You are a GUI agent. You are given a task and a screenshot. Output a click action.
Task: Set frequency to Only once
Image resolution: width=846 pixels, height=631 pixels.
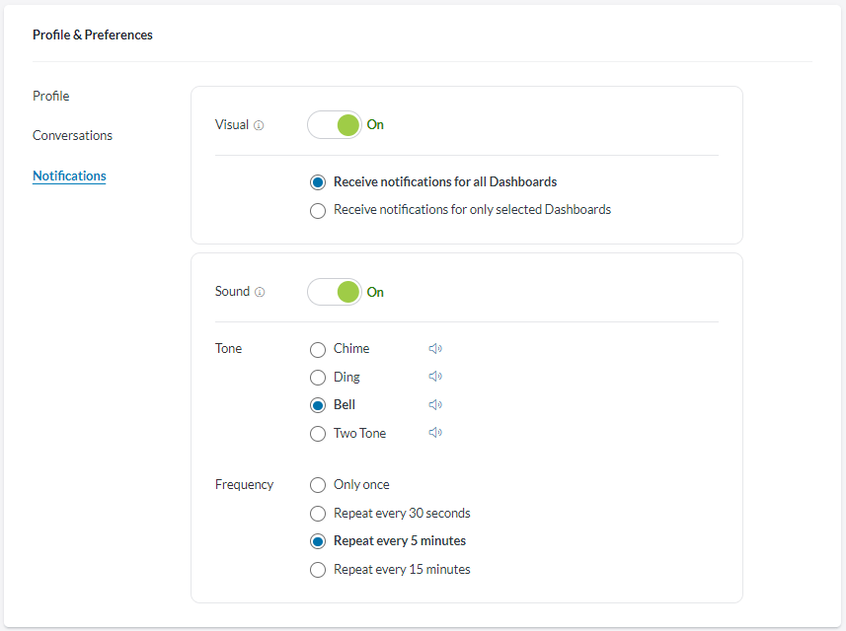pyautogui.click(x=318, y=485)
